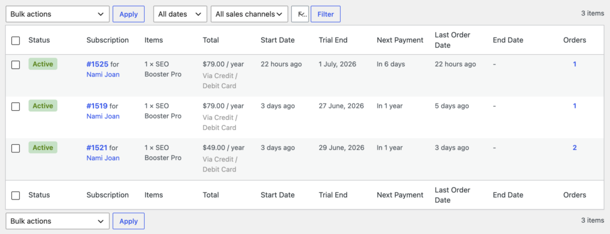
Task: Open the top Bulk actions dropdown
Action: coord(58,14)
